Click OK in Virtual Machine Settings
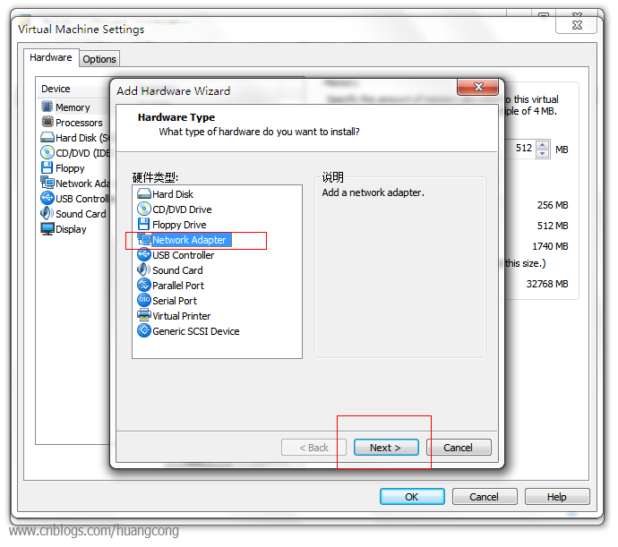 pos(412,497)
